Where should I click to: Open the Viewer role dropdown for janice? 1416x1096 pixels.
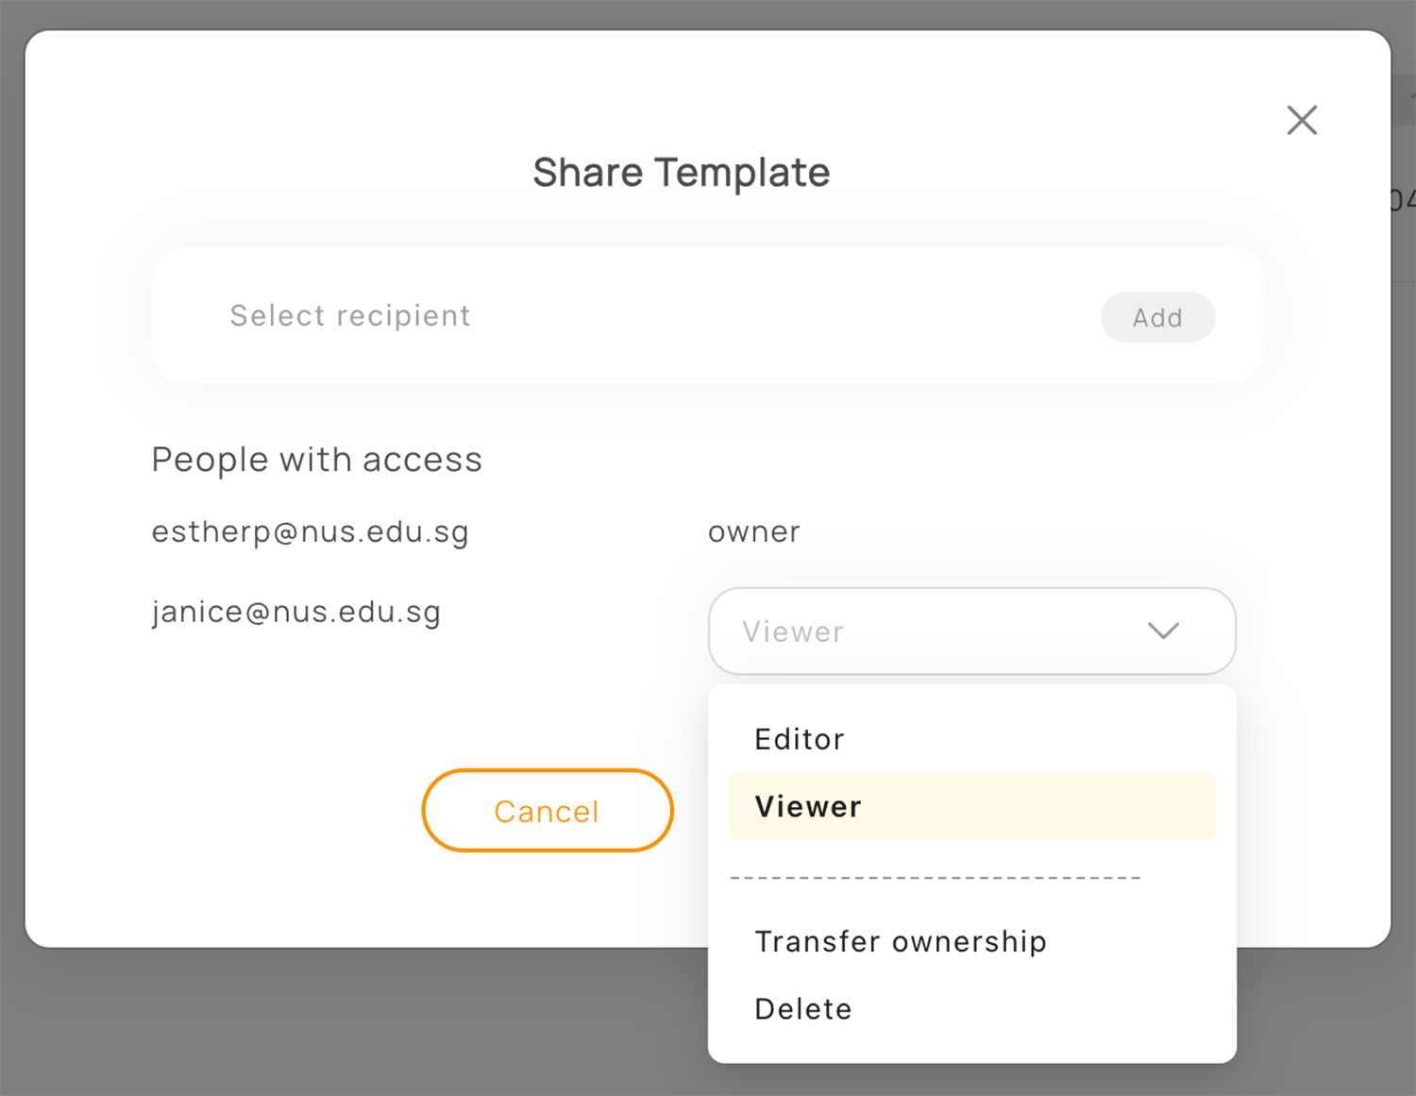[x=971, y=631]
